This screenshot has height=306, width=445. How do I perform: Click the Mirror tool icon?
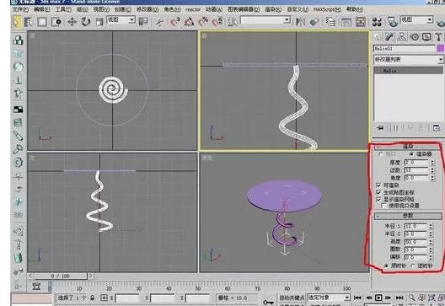[300, 22]
